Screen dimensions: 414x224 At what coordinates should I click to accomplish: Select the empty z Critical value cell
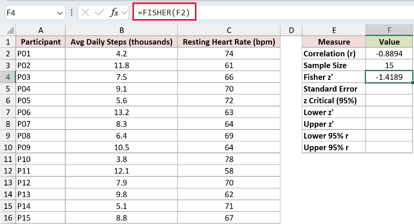tap(389, 100)
